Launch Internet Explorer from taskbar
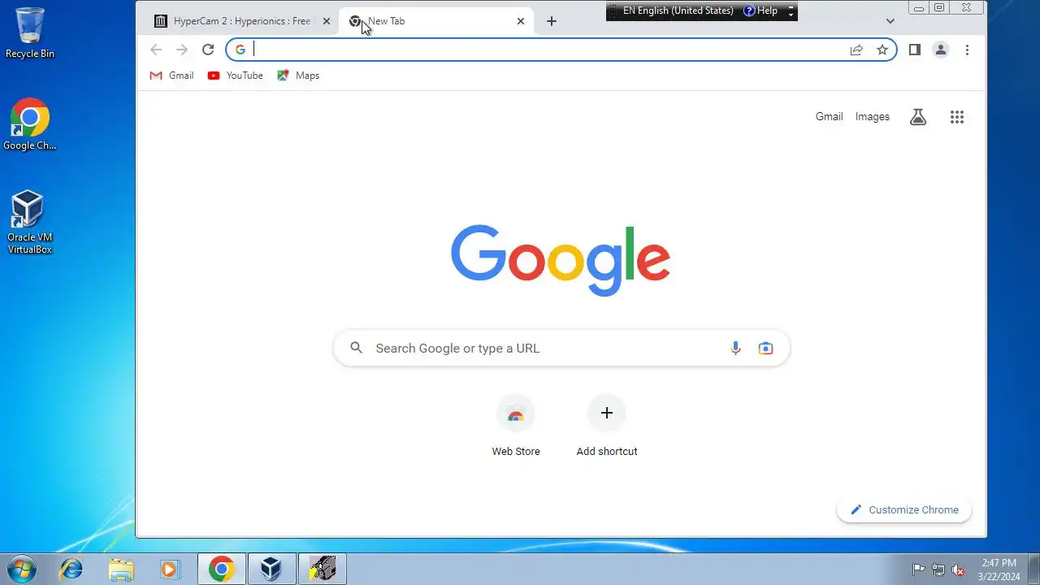Screen dimensions: 1040x585 [x=71, y=569]
